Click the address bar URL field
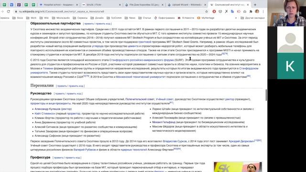This screenshot has height=172, width=306. pos(109,11)
